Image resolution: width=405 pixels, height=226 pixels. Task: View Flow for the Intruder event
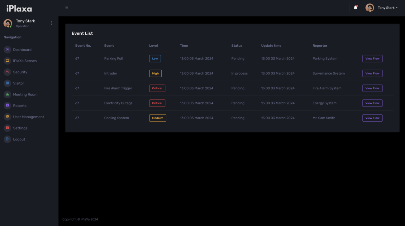coord(372,73)
